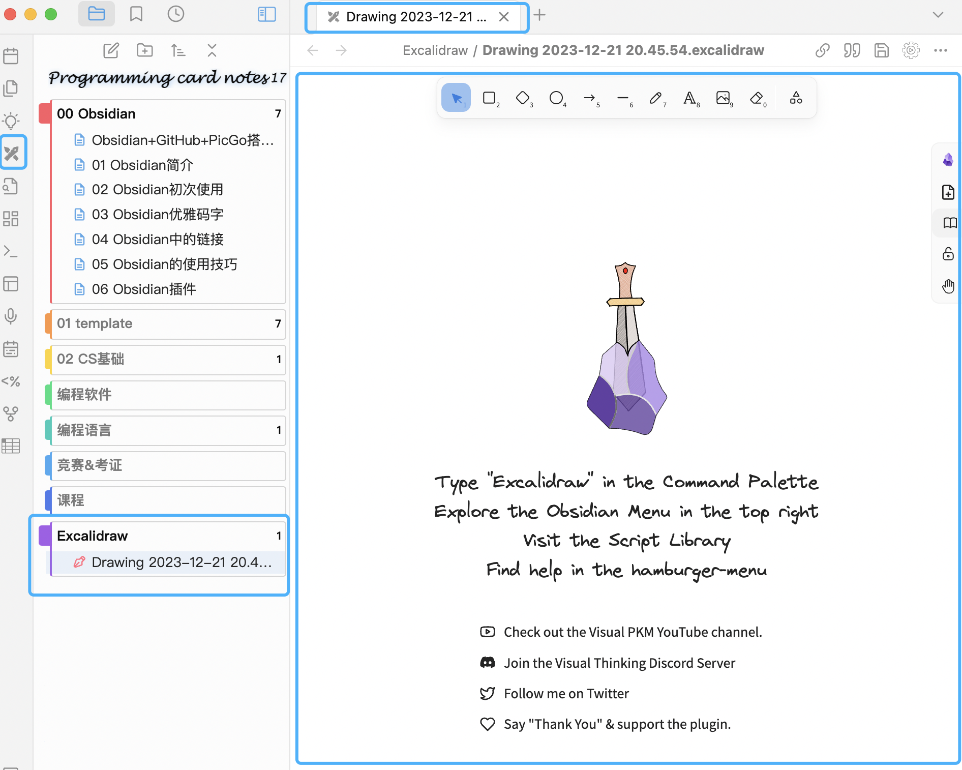The image size is (962, 770).
Task: Select the Selection arrow tool
Action: click(456, 98)
